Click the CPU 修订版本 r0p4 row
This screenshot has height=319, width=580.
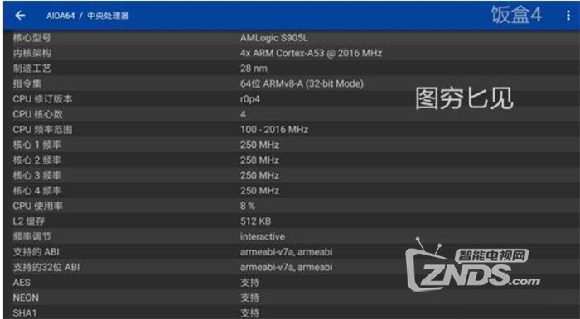pos(292,99)
